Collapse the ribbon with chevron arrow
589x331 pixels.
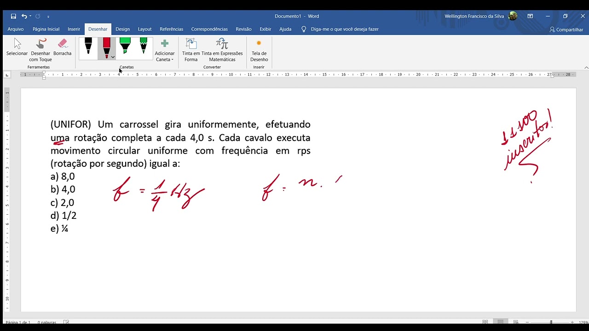point(586,68)
